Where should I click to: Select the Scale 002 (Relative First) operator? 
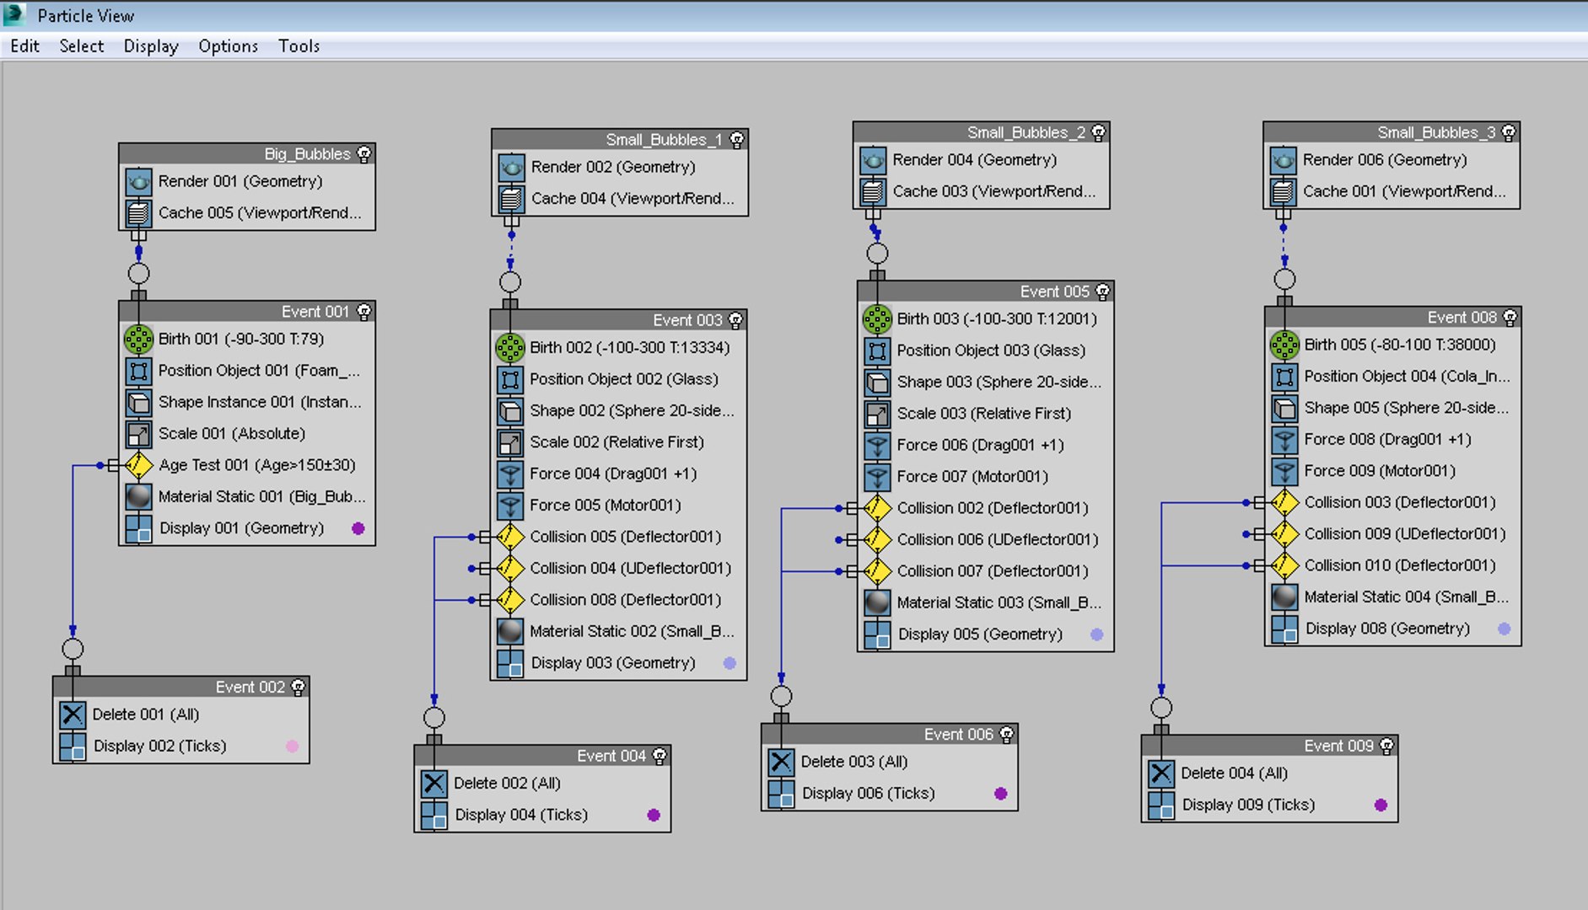(x=617, y=442)
